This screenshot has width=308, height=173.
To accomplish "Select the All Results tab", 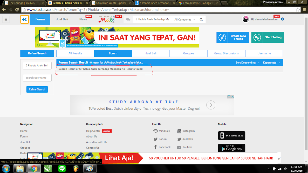I will 75,53.
